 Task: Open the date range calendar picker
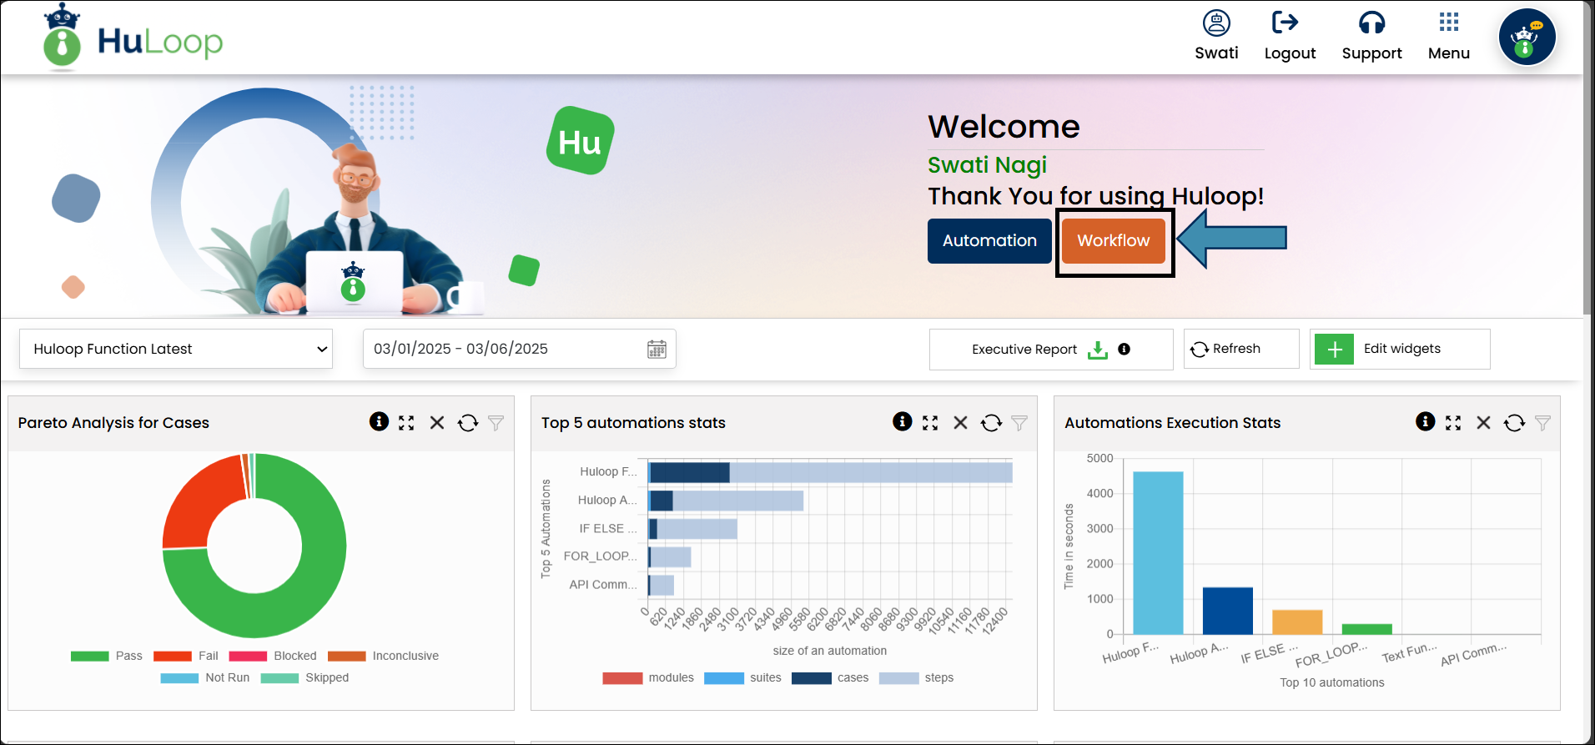(x=657, y=350)
